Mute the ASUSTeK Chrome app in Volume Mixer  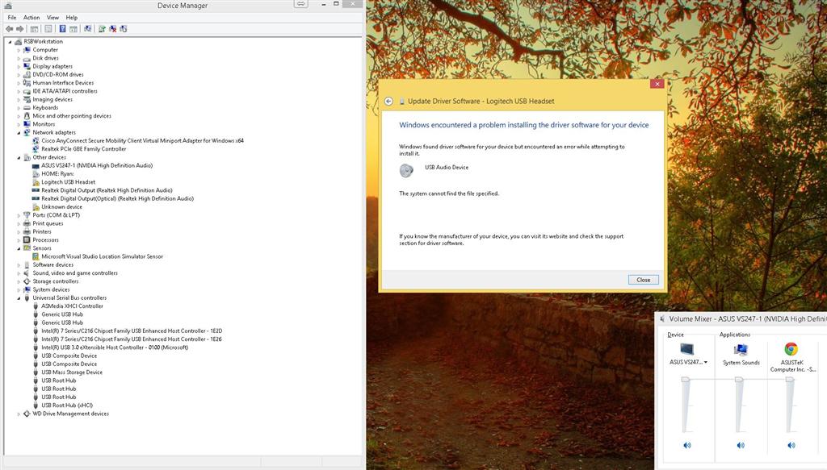pos(791,445)
